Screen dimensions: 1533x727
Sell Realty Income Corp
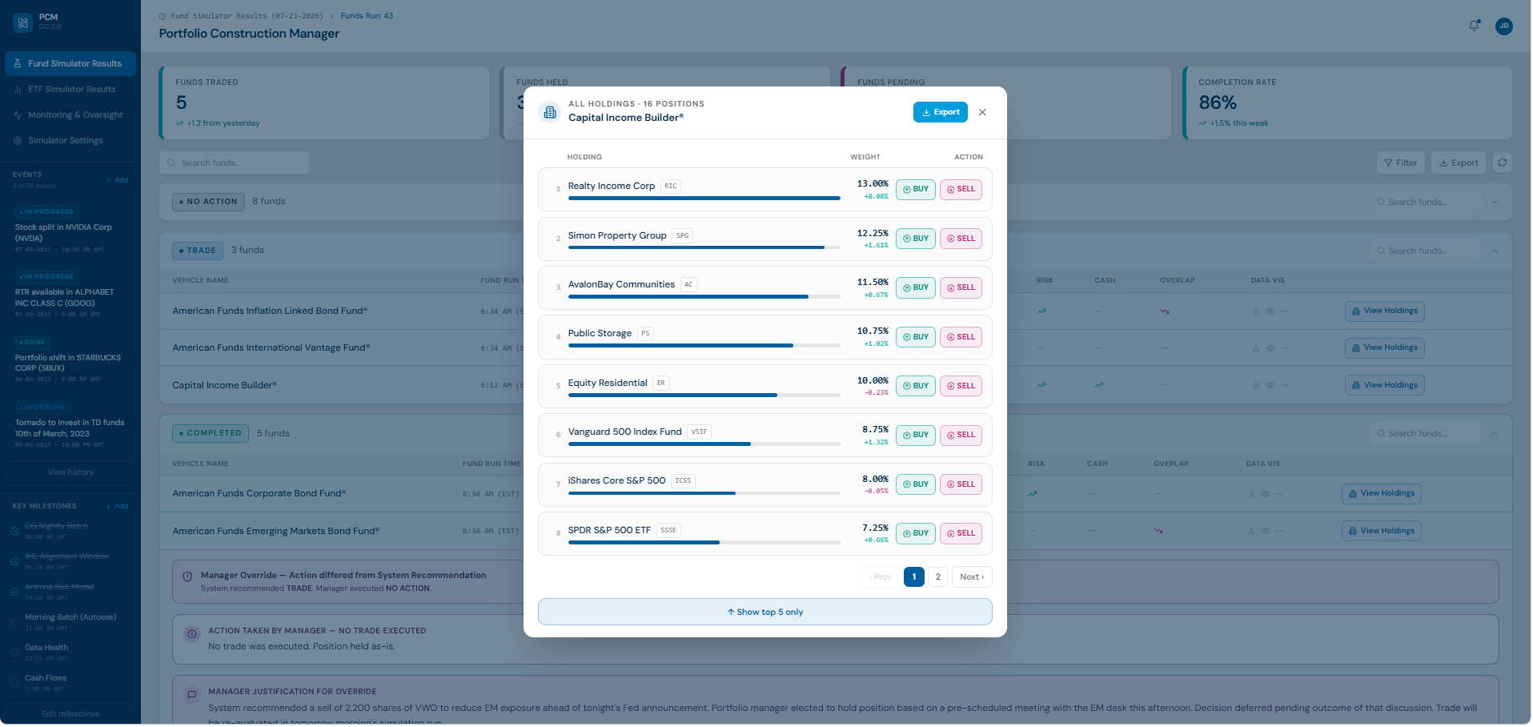[961, 190]
